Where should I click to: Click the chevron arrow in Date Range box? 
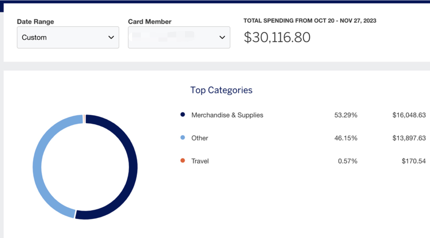click(111, 37)
